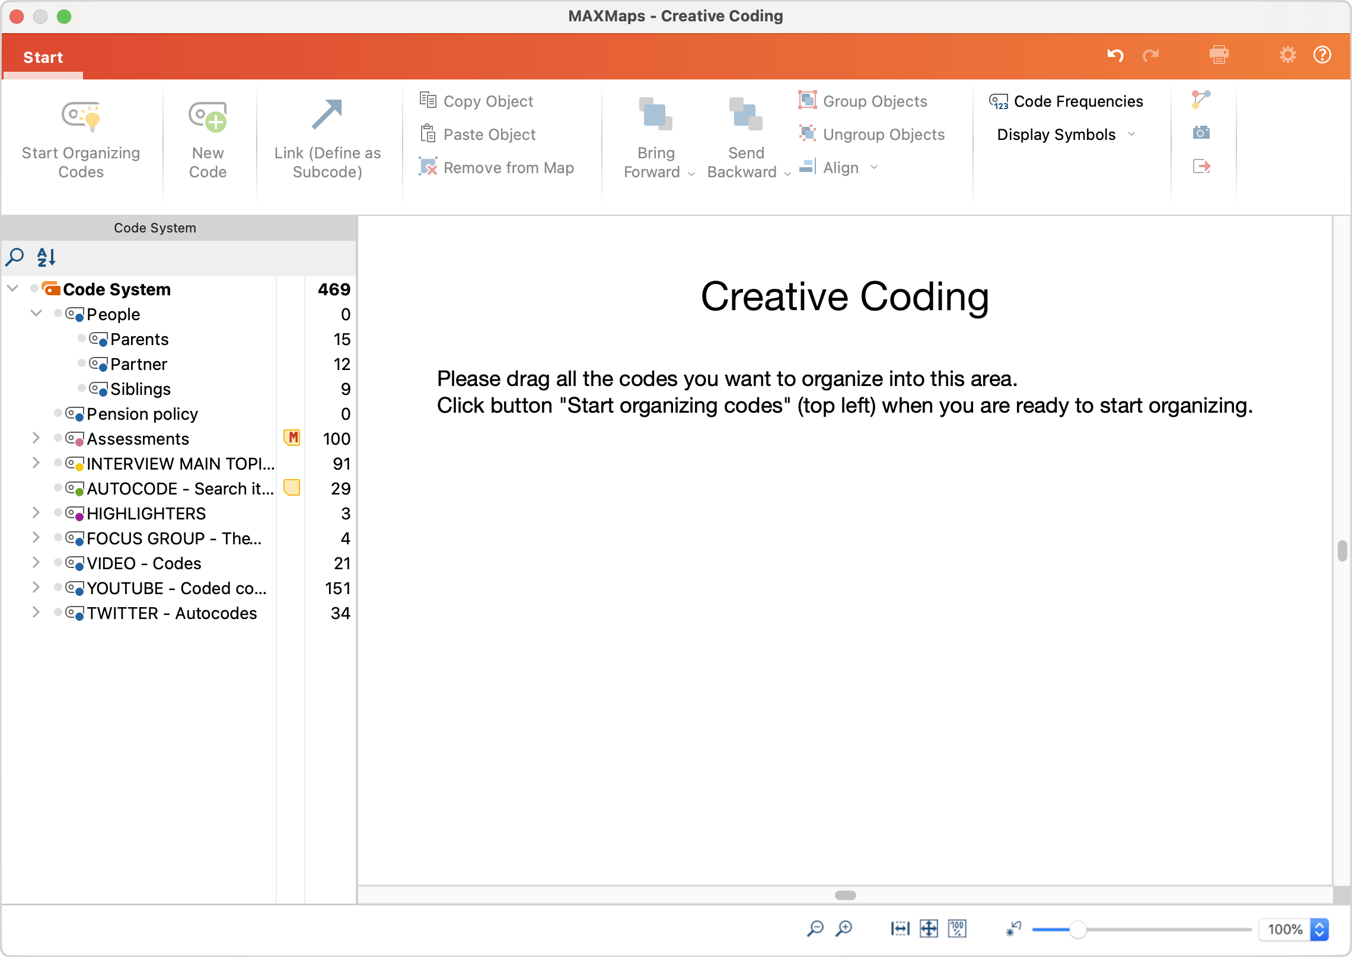Open settings gear
The height and width of the screenshot is (957, 1352).
point(1287,55)
